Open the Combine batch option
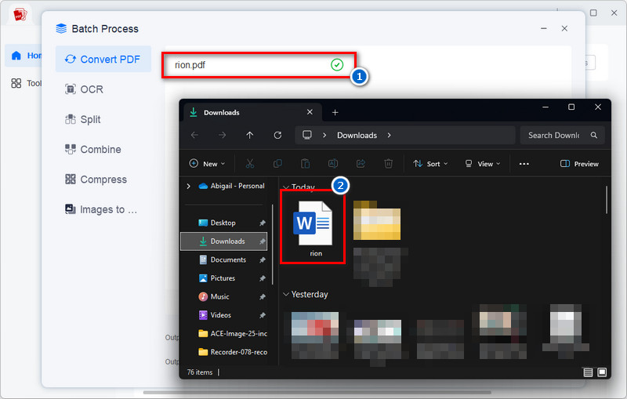627x399 pixels. (92, 149)
